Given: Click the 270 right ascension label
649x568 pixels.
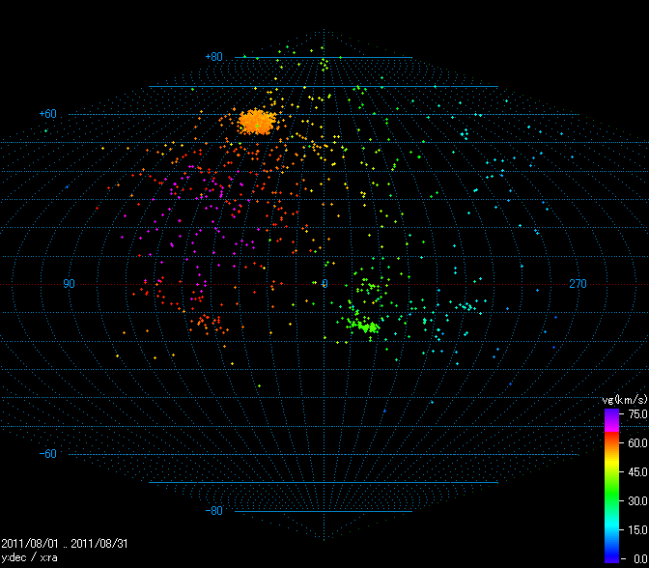Looking at the screenshot, I should coord(578,284).
